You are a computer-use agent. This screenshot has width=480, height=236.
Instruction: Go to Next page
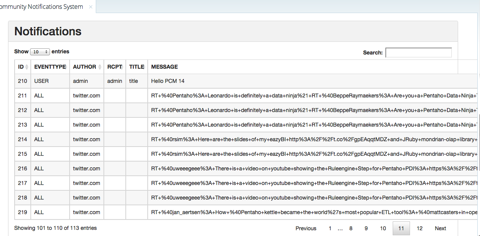coord(440,228)
